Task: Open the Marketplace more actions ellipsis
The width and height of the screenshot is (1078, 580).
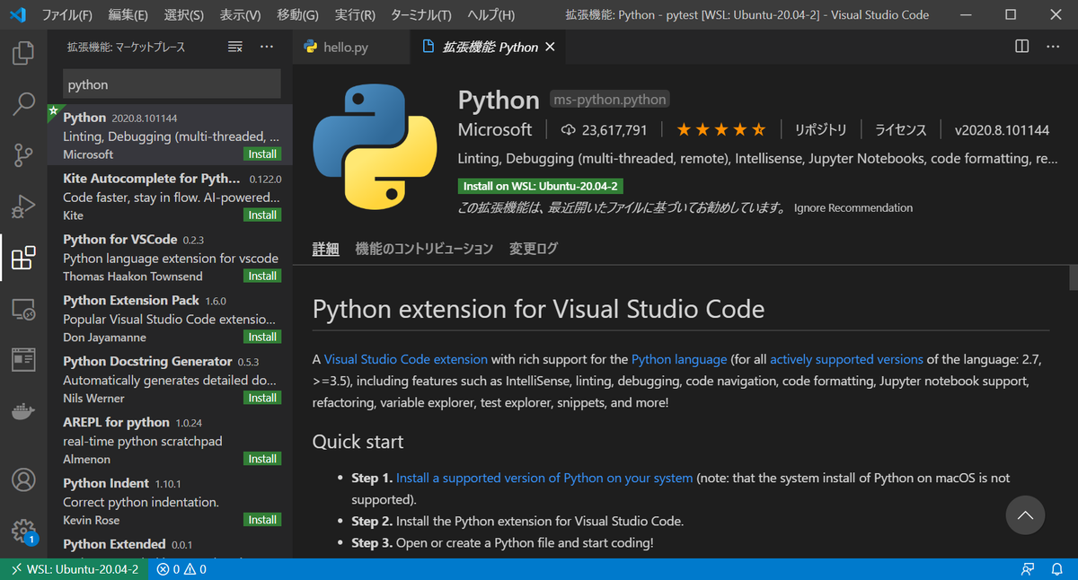Action: (267, 47)
